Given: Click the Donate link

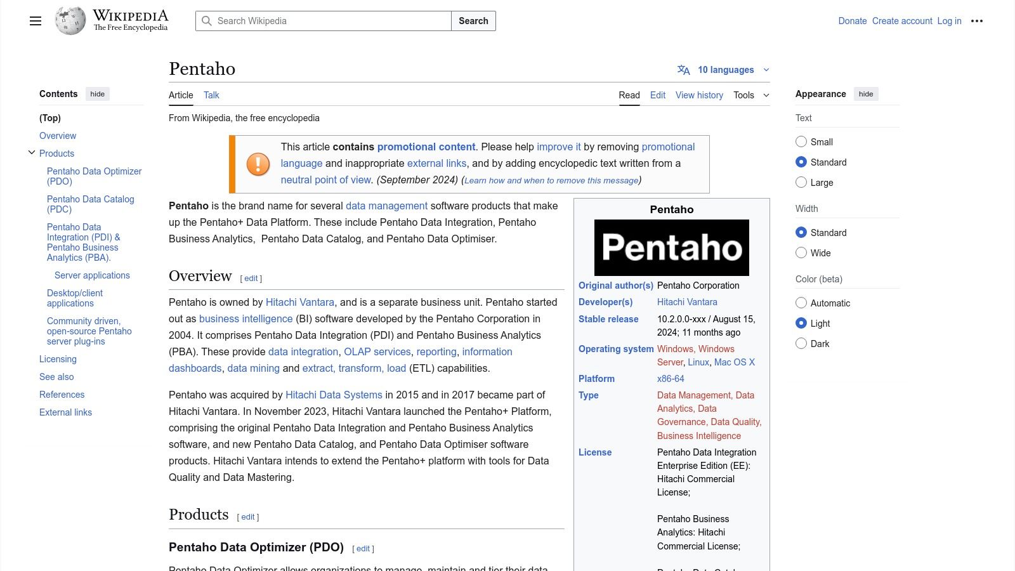Looking at the screenshot, I should point(853,21).
